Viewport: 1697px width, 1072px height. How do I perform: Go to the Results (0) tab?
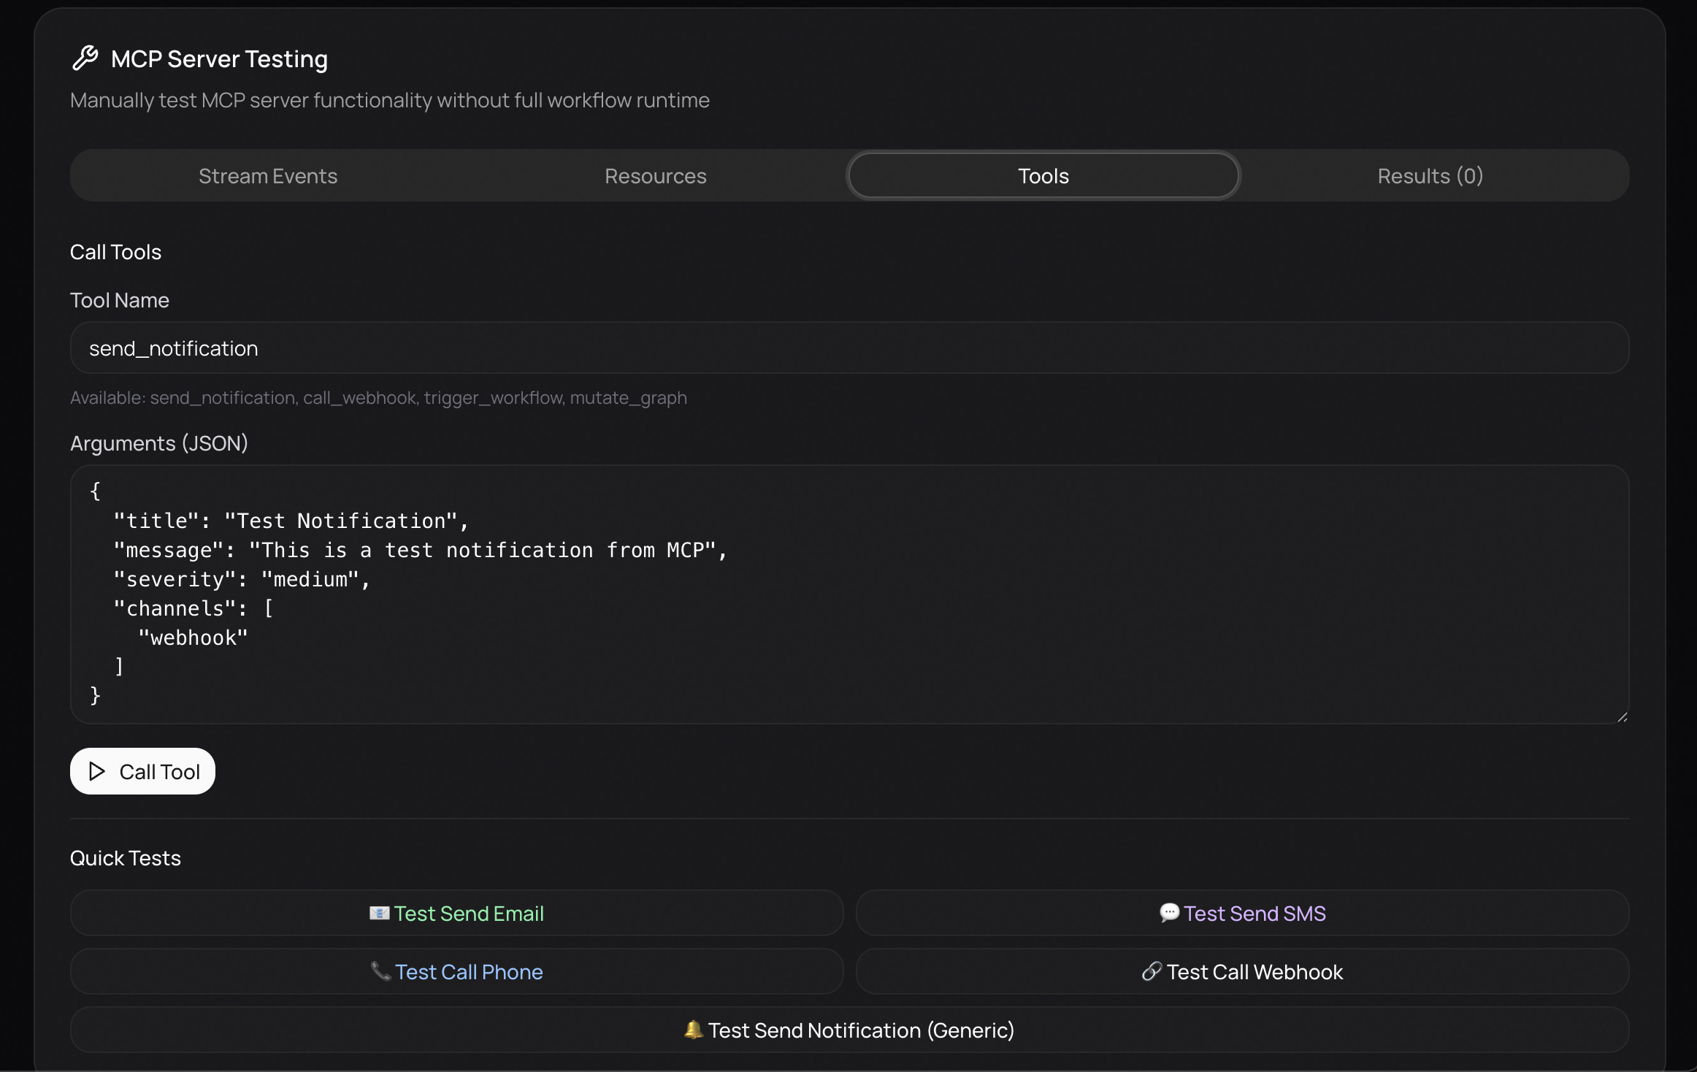(1430, 176)
